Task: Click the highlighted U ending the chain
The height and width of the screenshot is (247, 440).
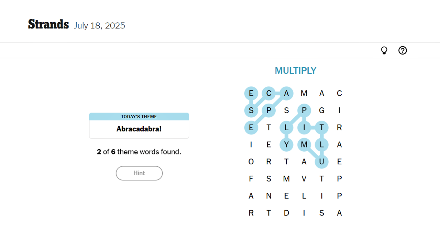Action: (x=322, y=162)
